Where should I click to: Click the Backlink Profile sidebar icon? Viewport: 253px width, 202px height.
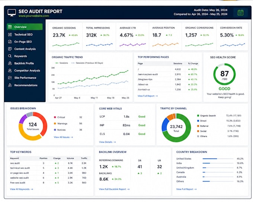point(10,63)
